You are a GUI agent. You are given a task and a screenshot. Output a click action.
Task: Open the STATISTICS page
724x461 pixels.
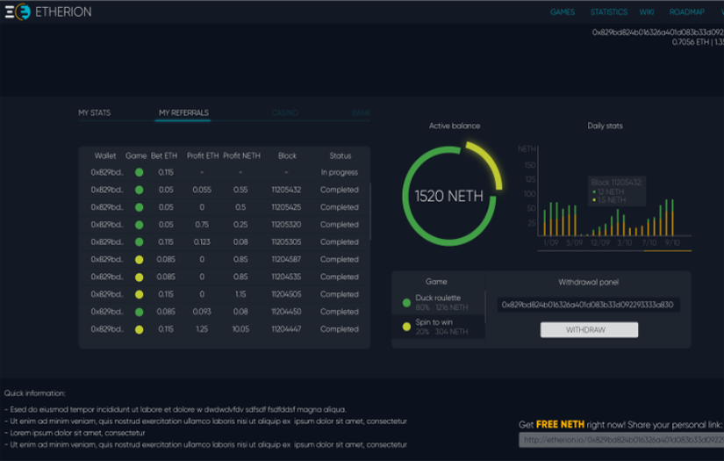[608, 12]
